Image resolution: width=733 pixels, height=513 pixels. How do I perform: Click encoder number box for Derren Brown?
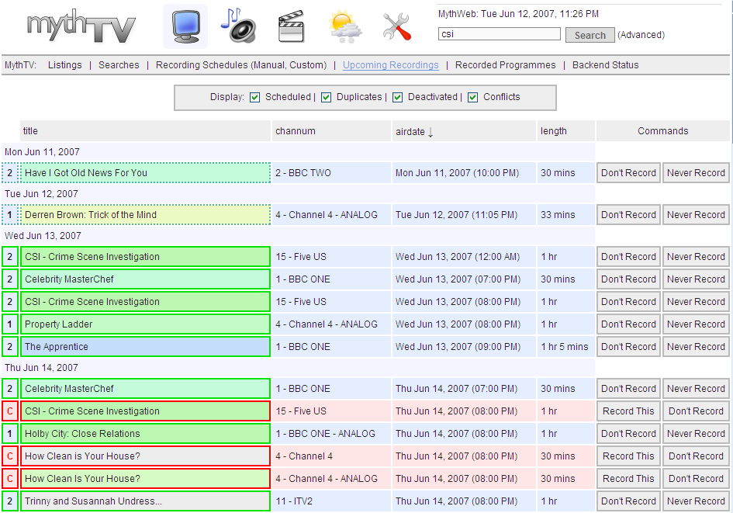[10, 215]
